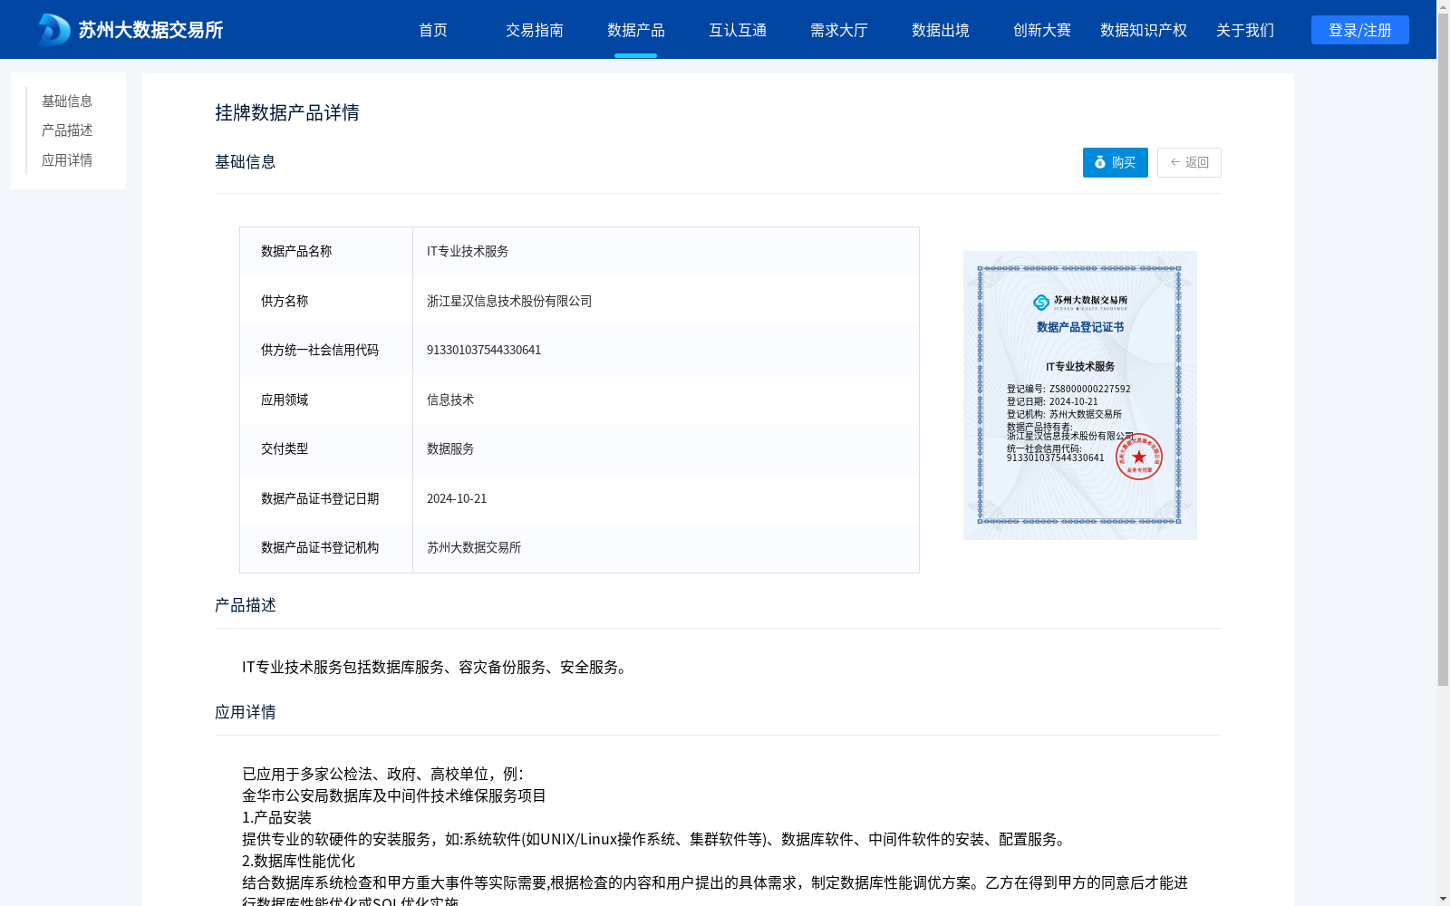
Task: Jump to 产品描述 in the sidebar
Action: 67,130
